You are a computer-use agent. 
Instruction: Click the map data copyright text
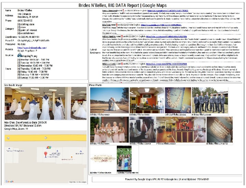[77, 182]
